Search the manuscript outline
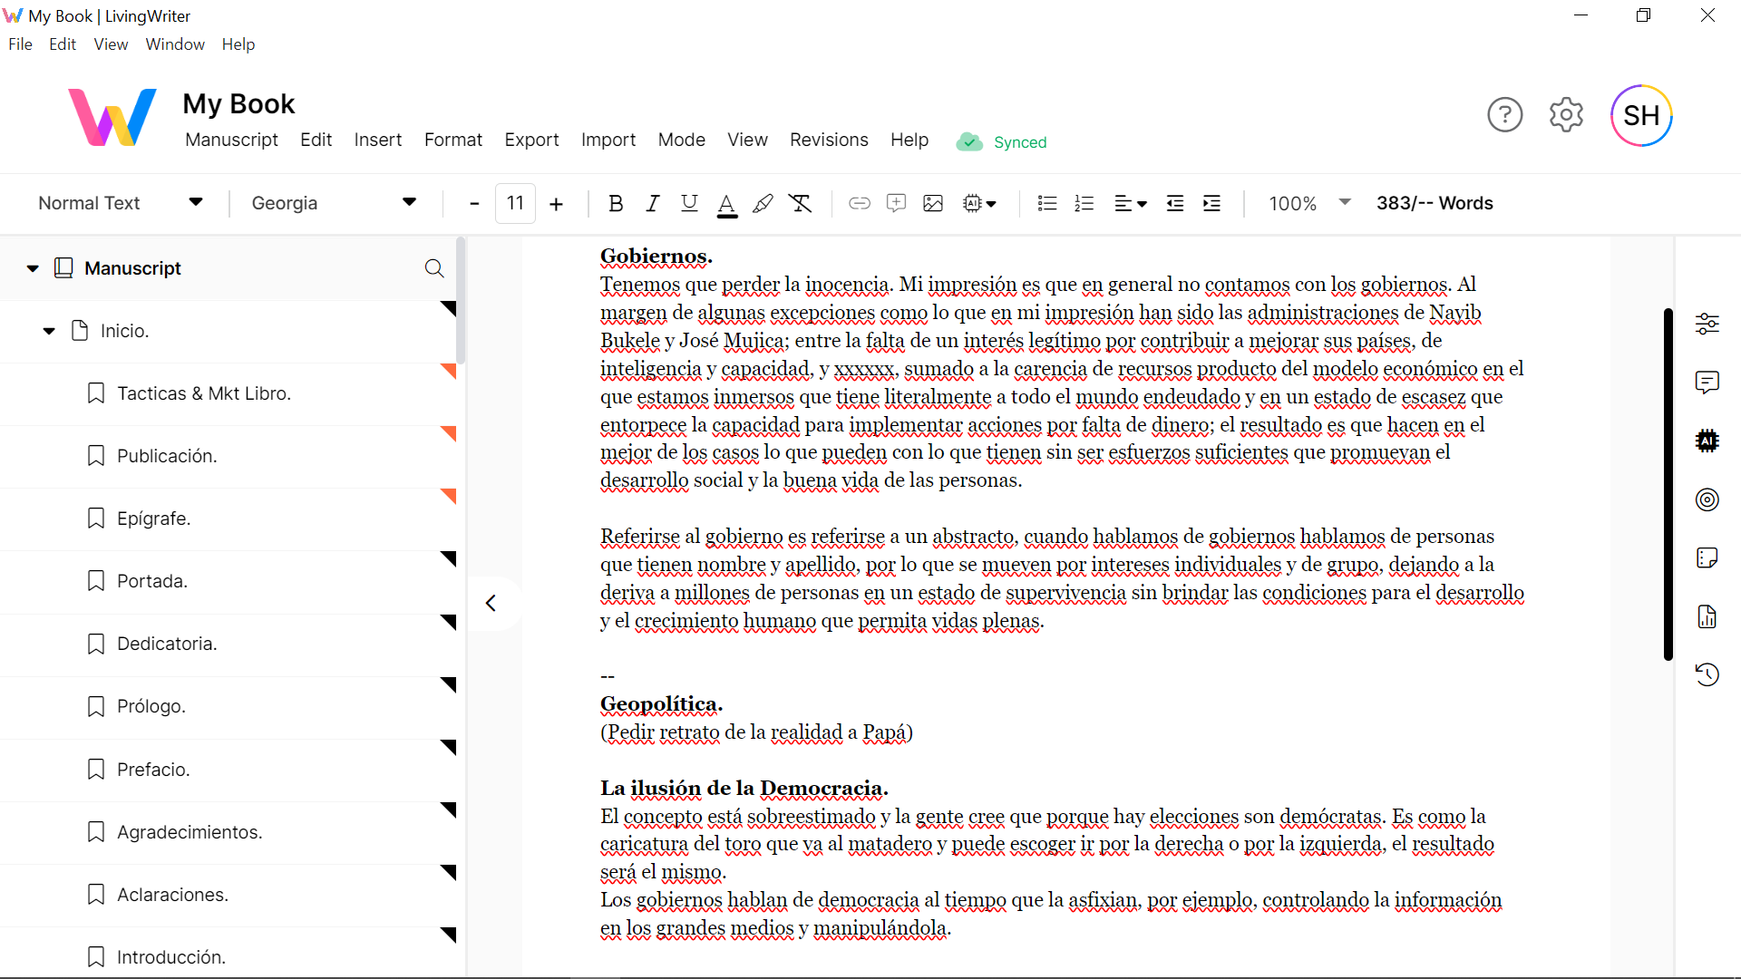 (434, 268)
